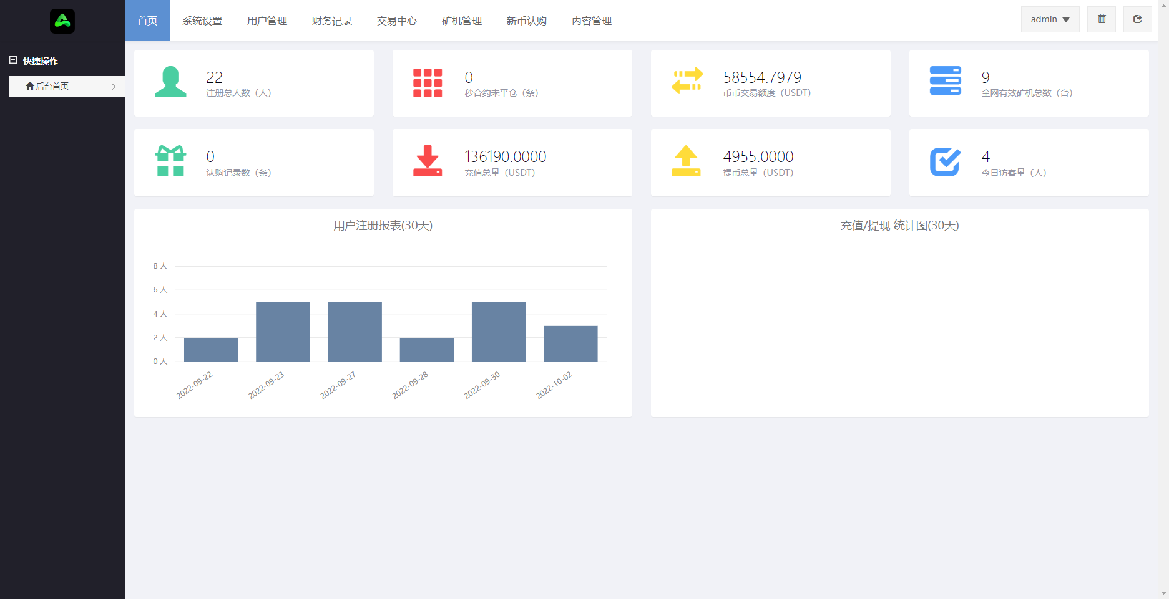Select the red unsettled contracts grid icon
The height and width of the screenshot is (599, 1169).
[x=428, y=83]
